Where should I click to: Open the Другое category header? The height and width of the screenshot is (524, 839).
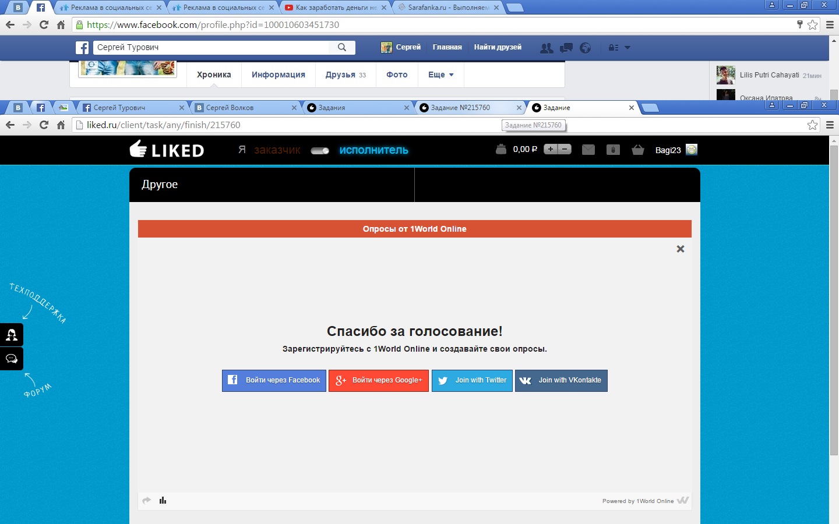tap(160, 185)
